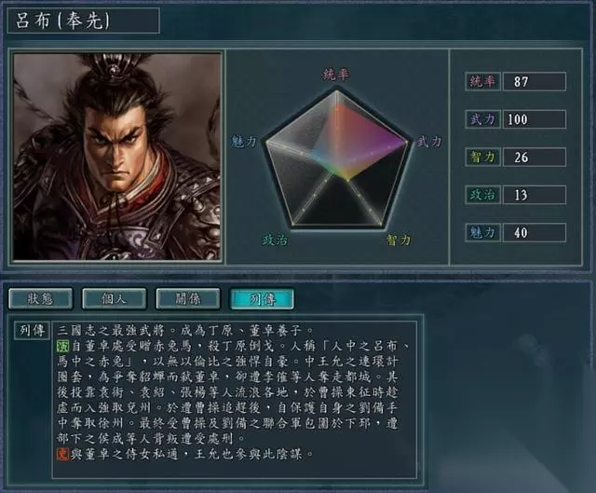Click the 智力 value field showing 26
The height and width of the screenshot is (493, 596).
[x=535, y=157]
